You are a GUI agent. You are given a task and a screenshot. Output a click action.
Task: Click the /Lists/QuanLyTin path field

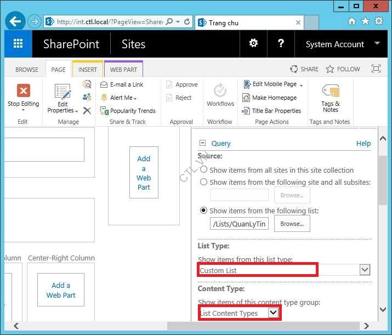click(239, 224)
